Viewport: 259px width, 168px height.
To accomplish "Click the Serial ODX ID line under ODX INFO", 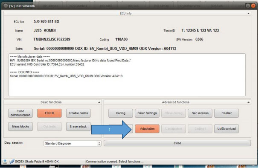I will pos(66,76).
